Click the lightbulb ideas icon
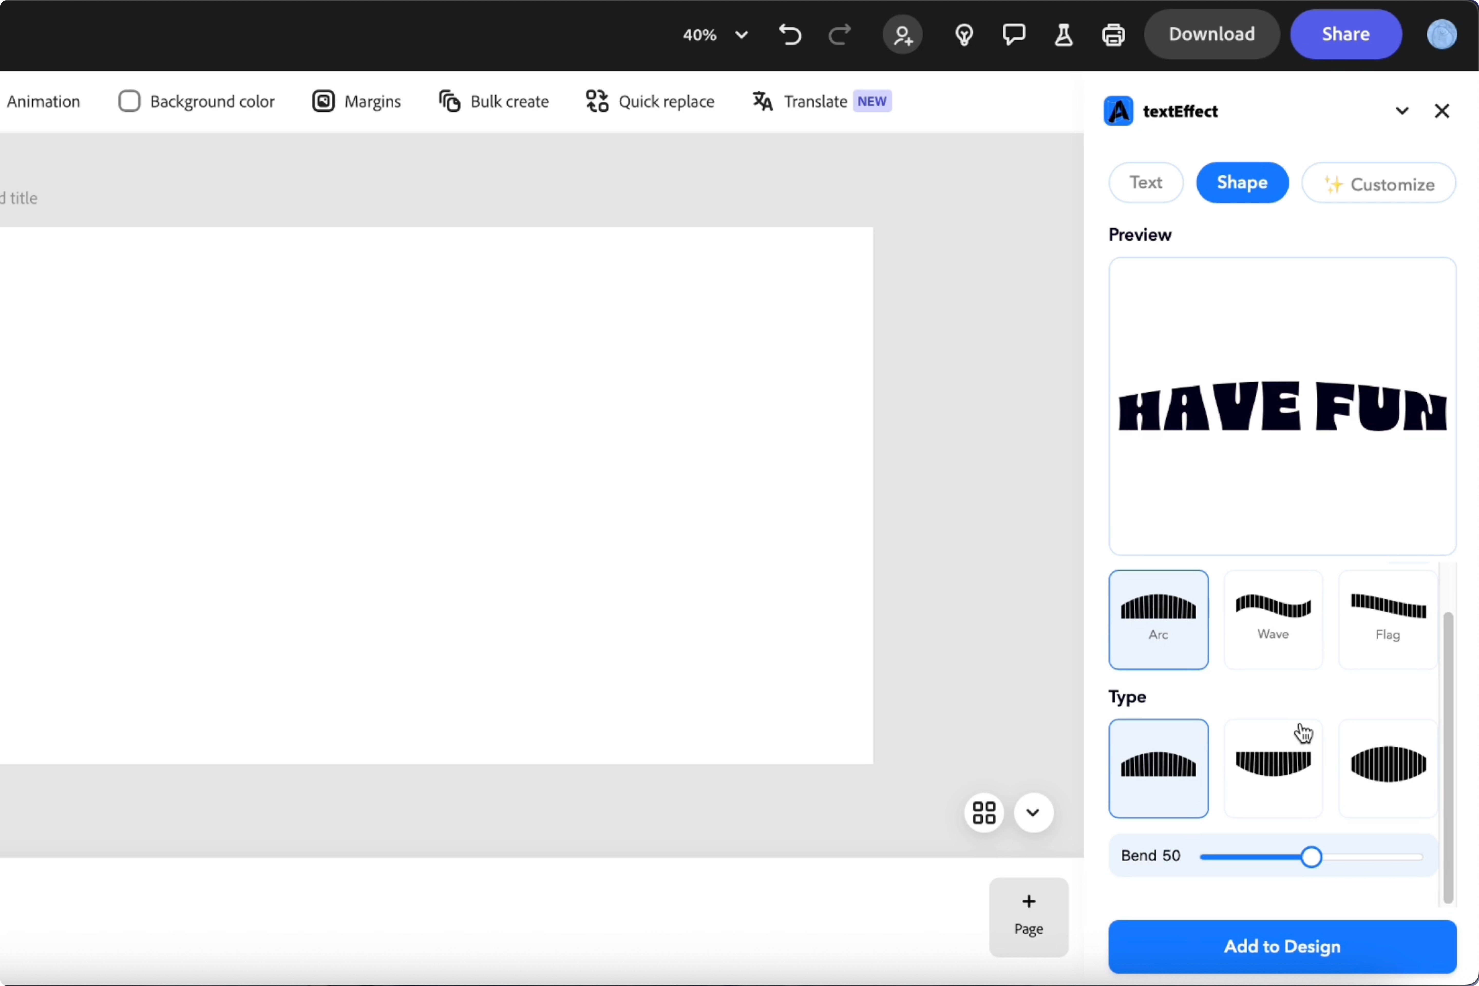Image resolution: width=1479 pixels, height=986 pixels. (x=964, y=35)
